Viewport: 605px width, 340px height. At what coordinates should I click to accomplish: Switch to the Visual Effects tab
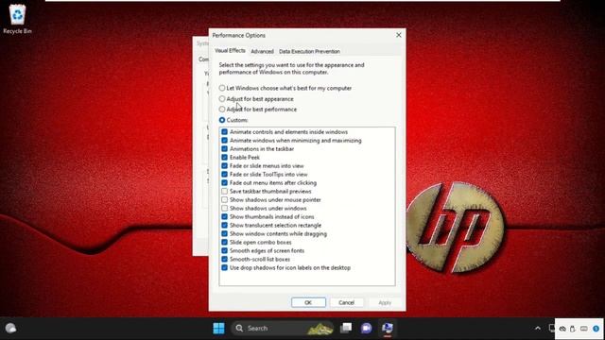(x=230, y=50)
